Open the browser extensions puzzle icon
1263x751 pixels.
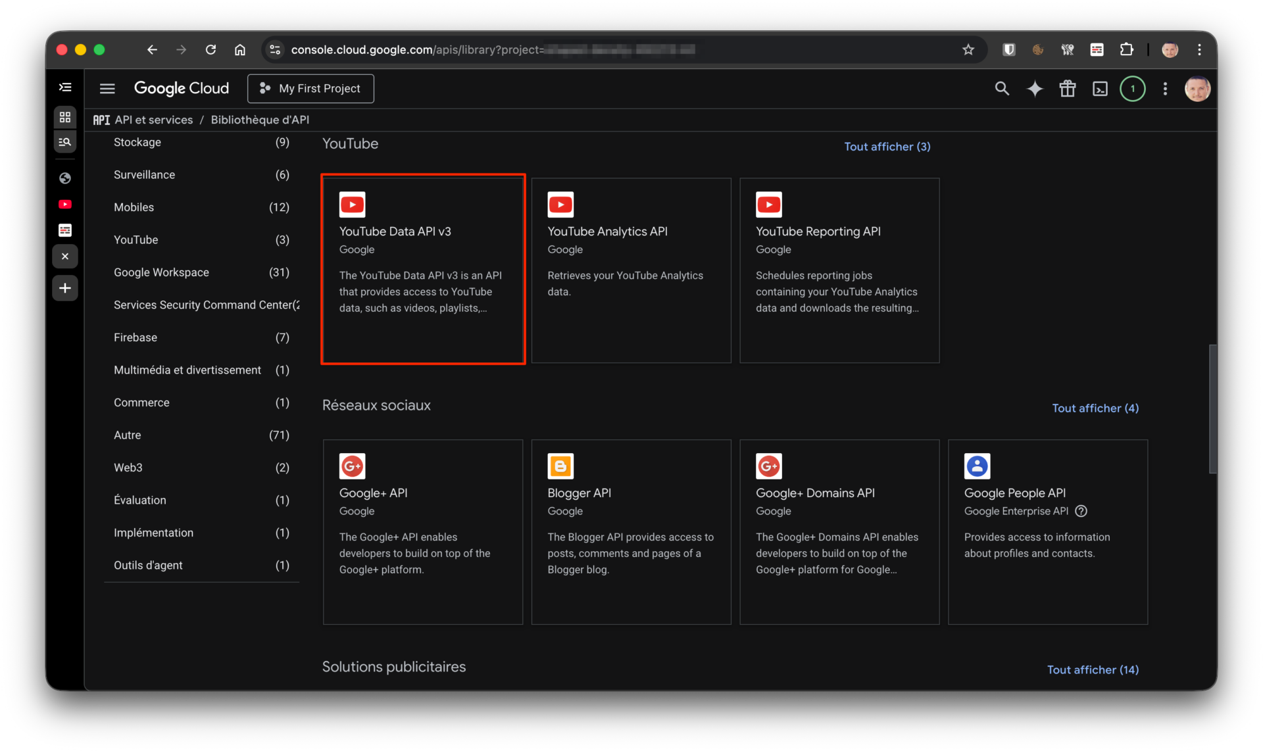pos(1127,50)
